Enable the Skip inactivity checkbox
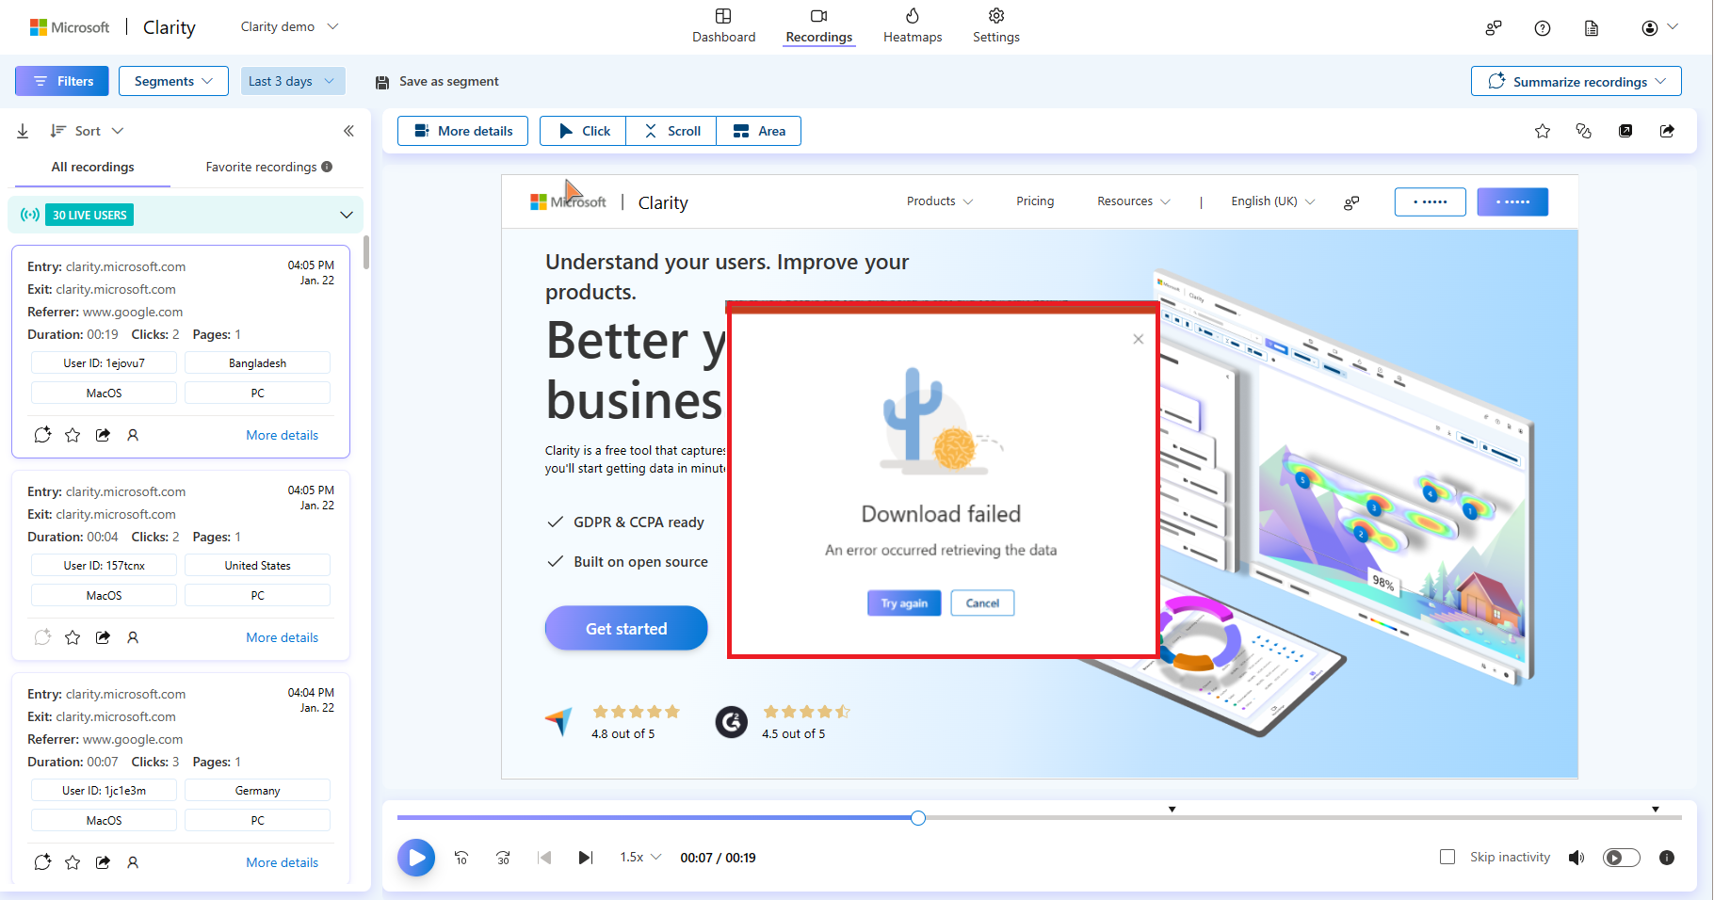Image resolution: width=1714 pixels, height=900 pixels. [1447, 857]
